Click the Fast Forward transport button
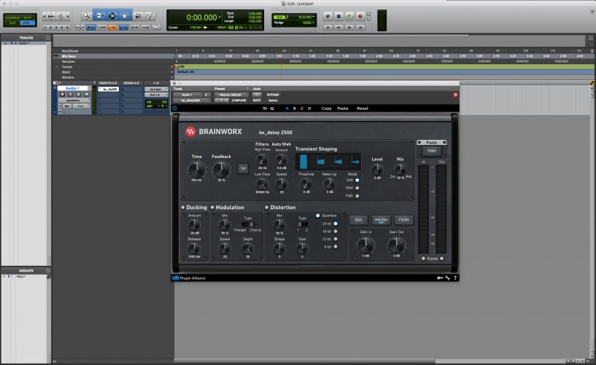The image size is (596, 365). [349, 27]
